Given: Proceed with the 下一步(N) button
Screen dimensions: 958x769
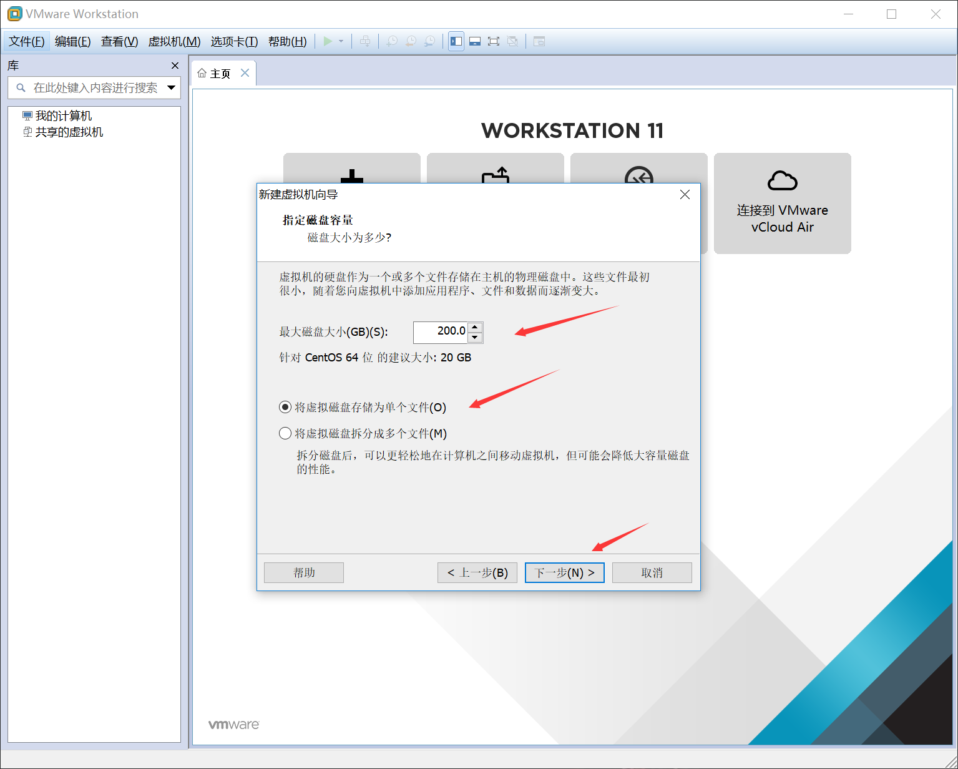Looking at the screenshot, I should (565, 572).
